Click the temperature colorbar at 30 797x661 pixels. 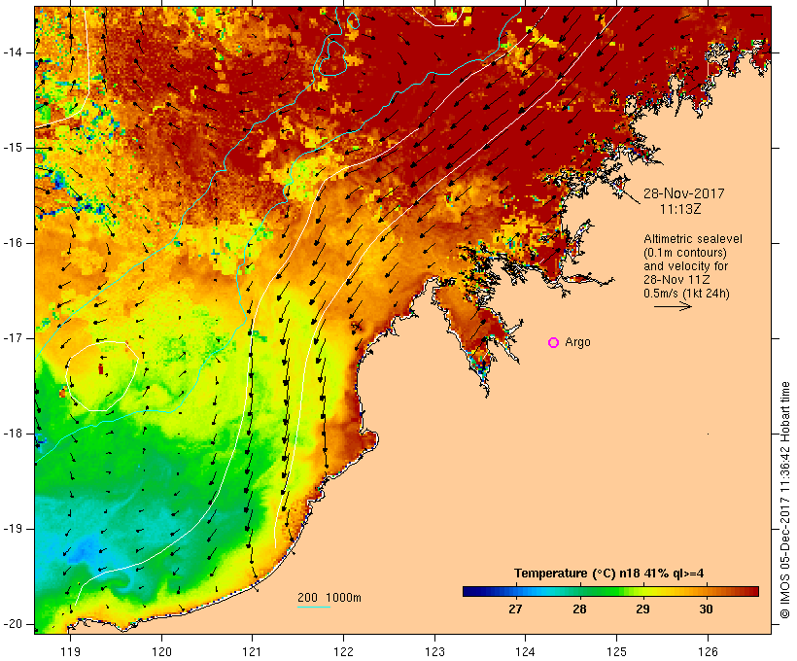(706, 591)
